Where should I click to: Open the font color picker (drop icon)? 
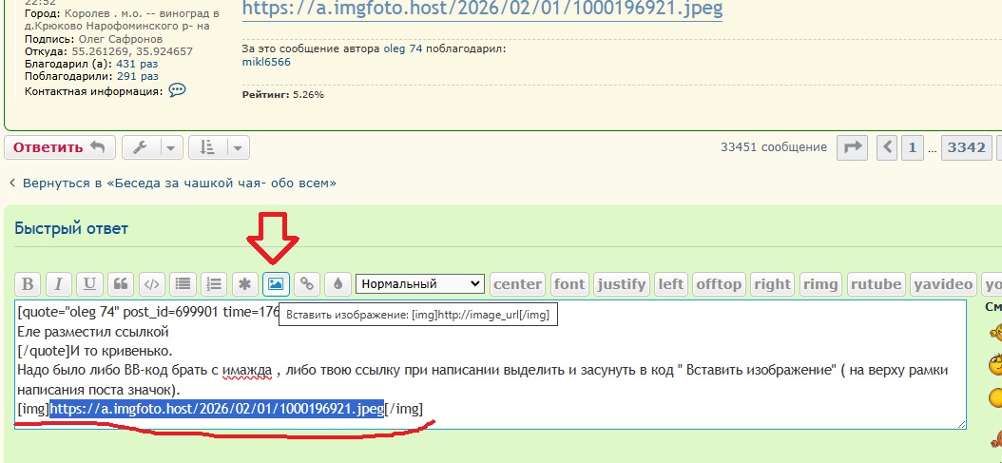[x=337, y=283]
